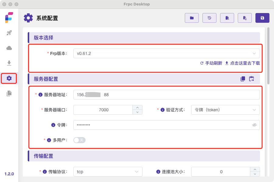Image resolution: width=274 pixels, height=182 pixels.
Task: Click the 令牌 password field
Action: pos(167,125)
